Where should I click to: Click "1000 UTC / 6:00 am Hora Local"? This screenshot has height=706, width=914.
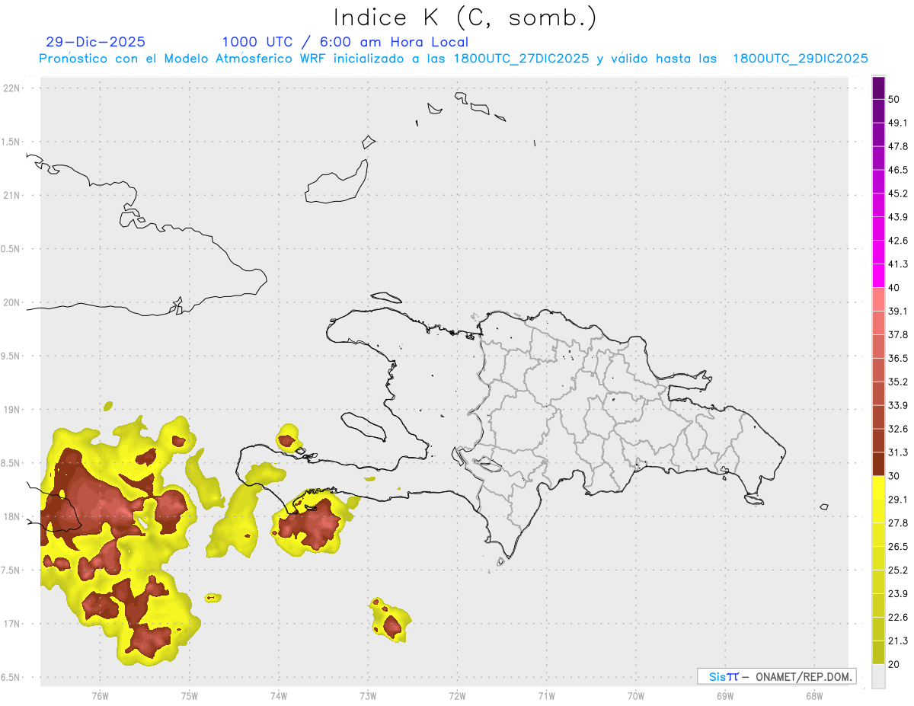pos(345,42)
